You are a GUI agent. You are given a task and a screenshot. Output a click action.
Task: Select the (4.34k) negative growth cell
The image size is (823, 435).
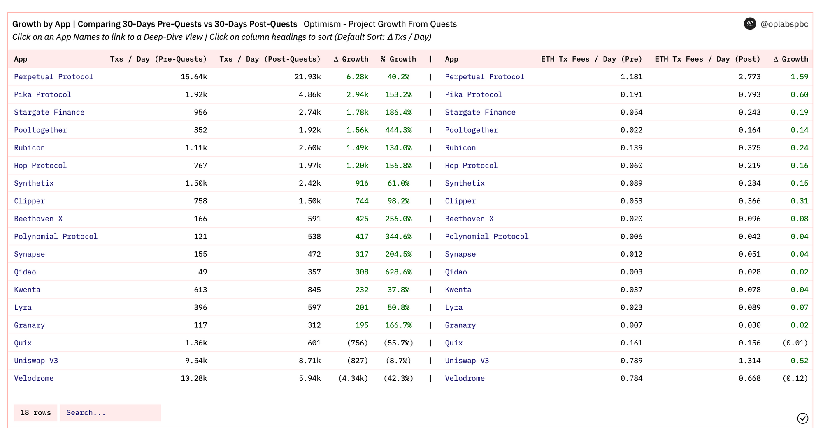(x=353, y=378)
